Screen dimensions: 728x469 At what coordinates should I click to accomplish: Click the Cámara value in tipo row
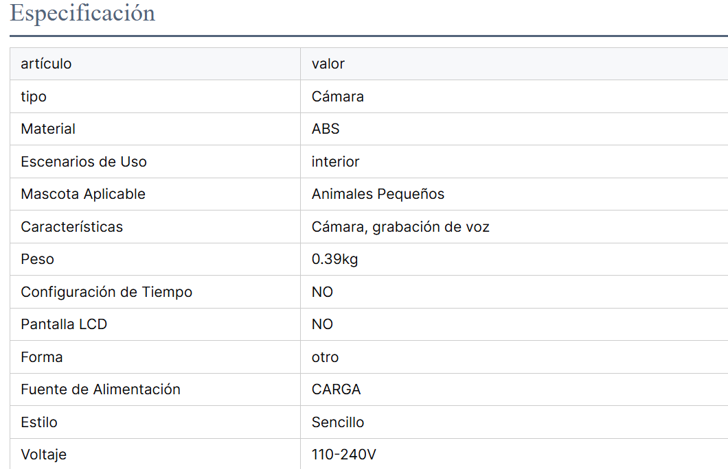tap(338, 97)
